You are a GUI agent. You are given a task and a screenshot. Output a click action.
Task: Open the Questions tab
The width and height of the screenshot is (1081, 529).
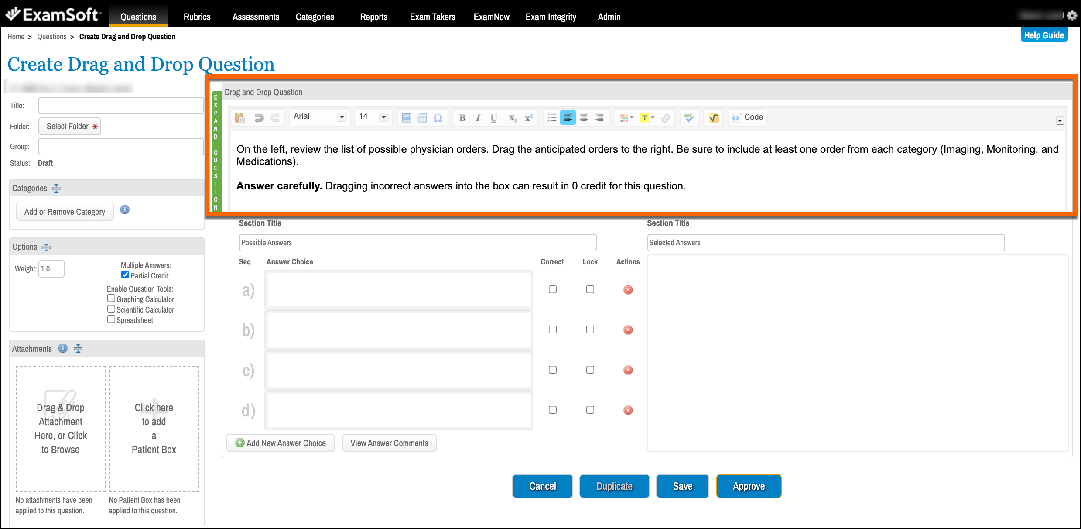point(138,17)
